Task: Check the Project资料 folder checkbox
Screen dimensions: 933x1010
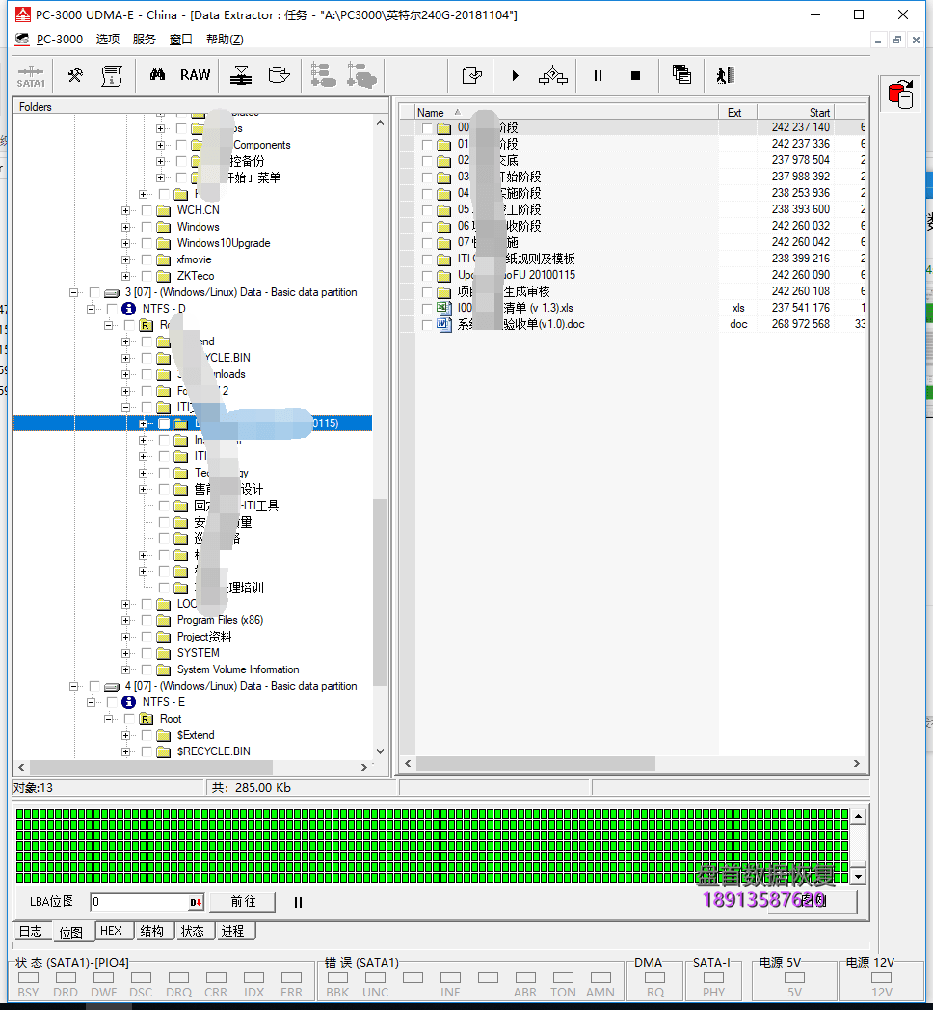Action: pyautogui.click(x=147, y=637)
